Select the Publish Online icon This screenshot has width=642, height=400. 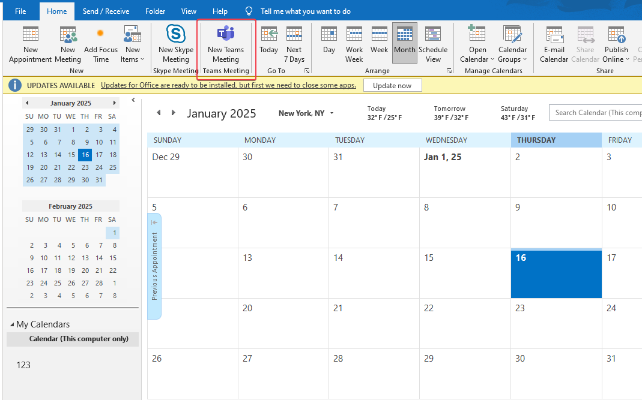pos(616,42)
